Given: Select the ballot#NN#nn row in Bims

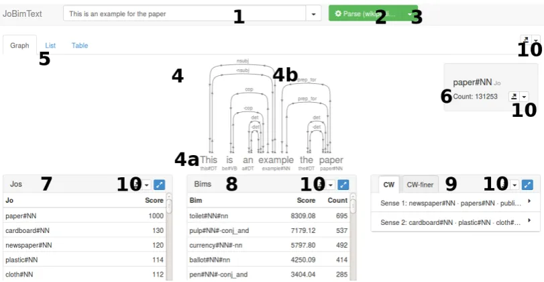Looking at the screenshot, I should pyautogui.click(x=268, y=260).
